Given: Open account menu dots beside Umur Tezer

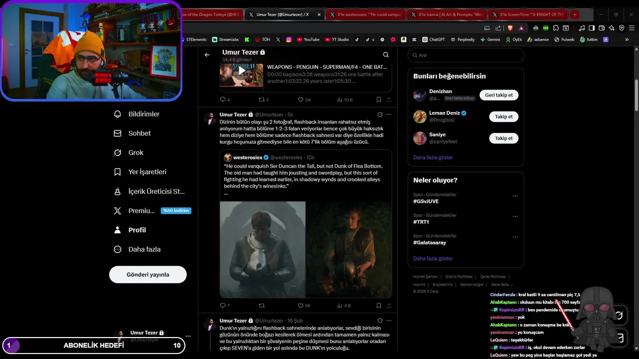Looking at the screenshot, I should 188,336.
